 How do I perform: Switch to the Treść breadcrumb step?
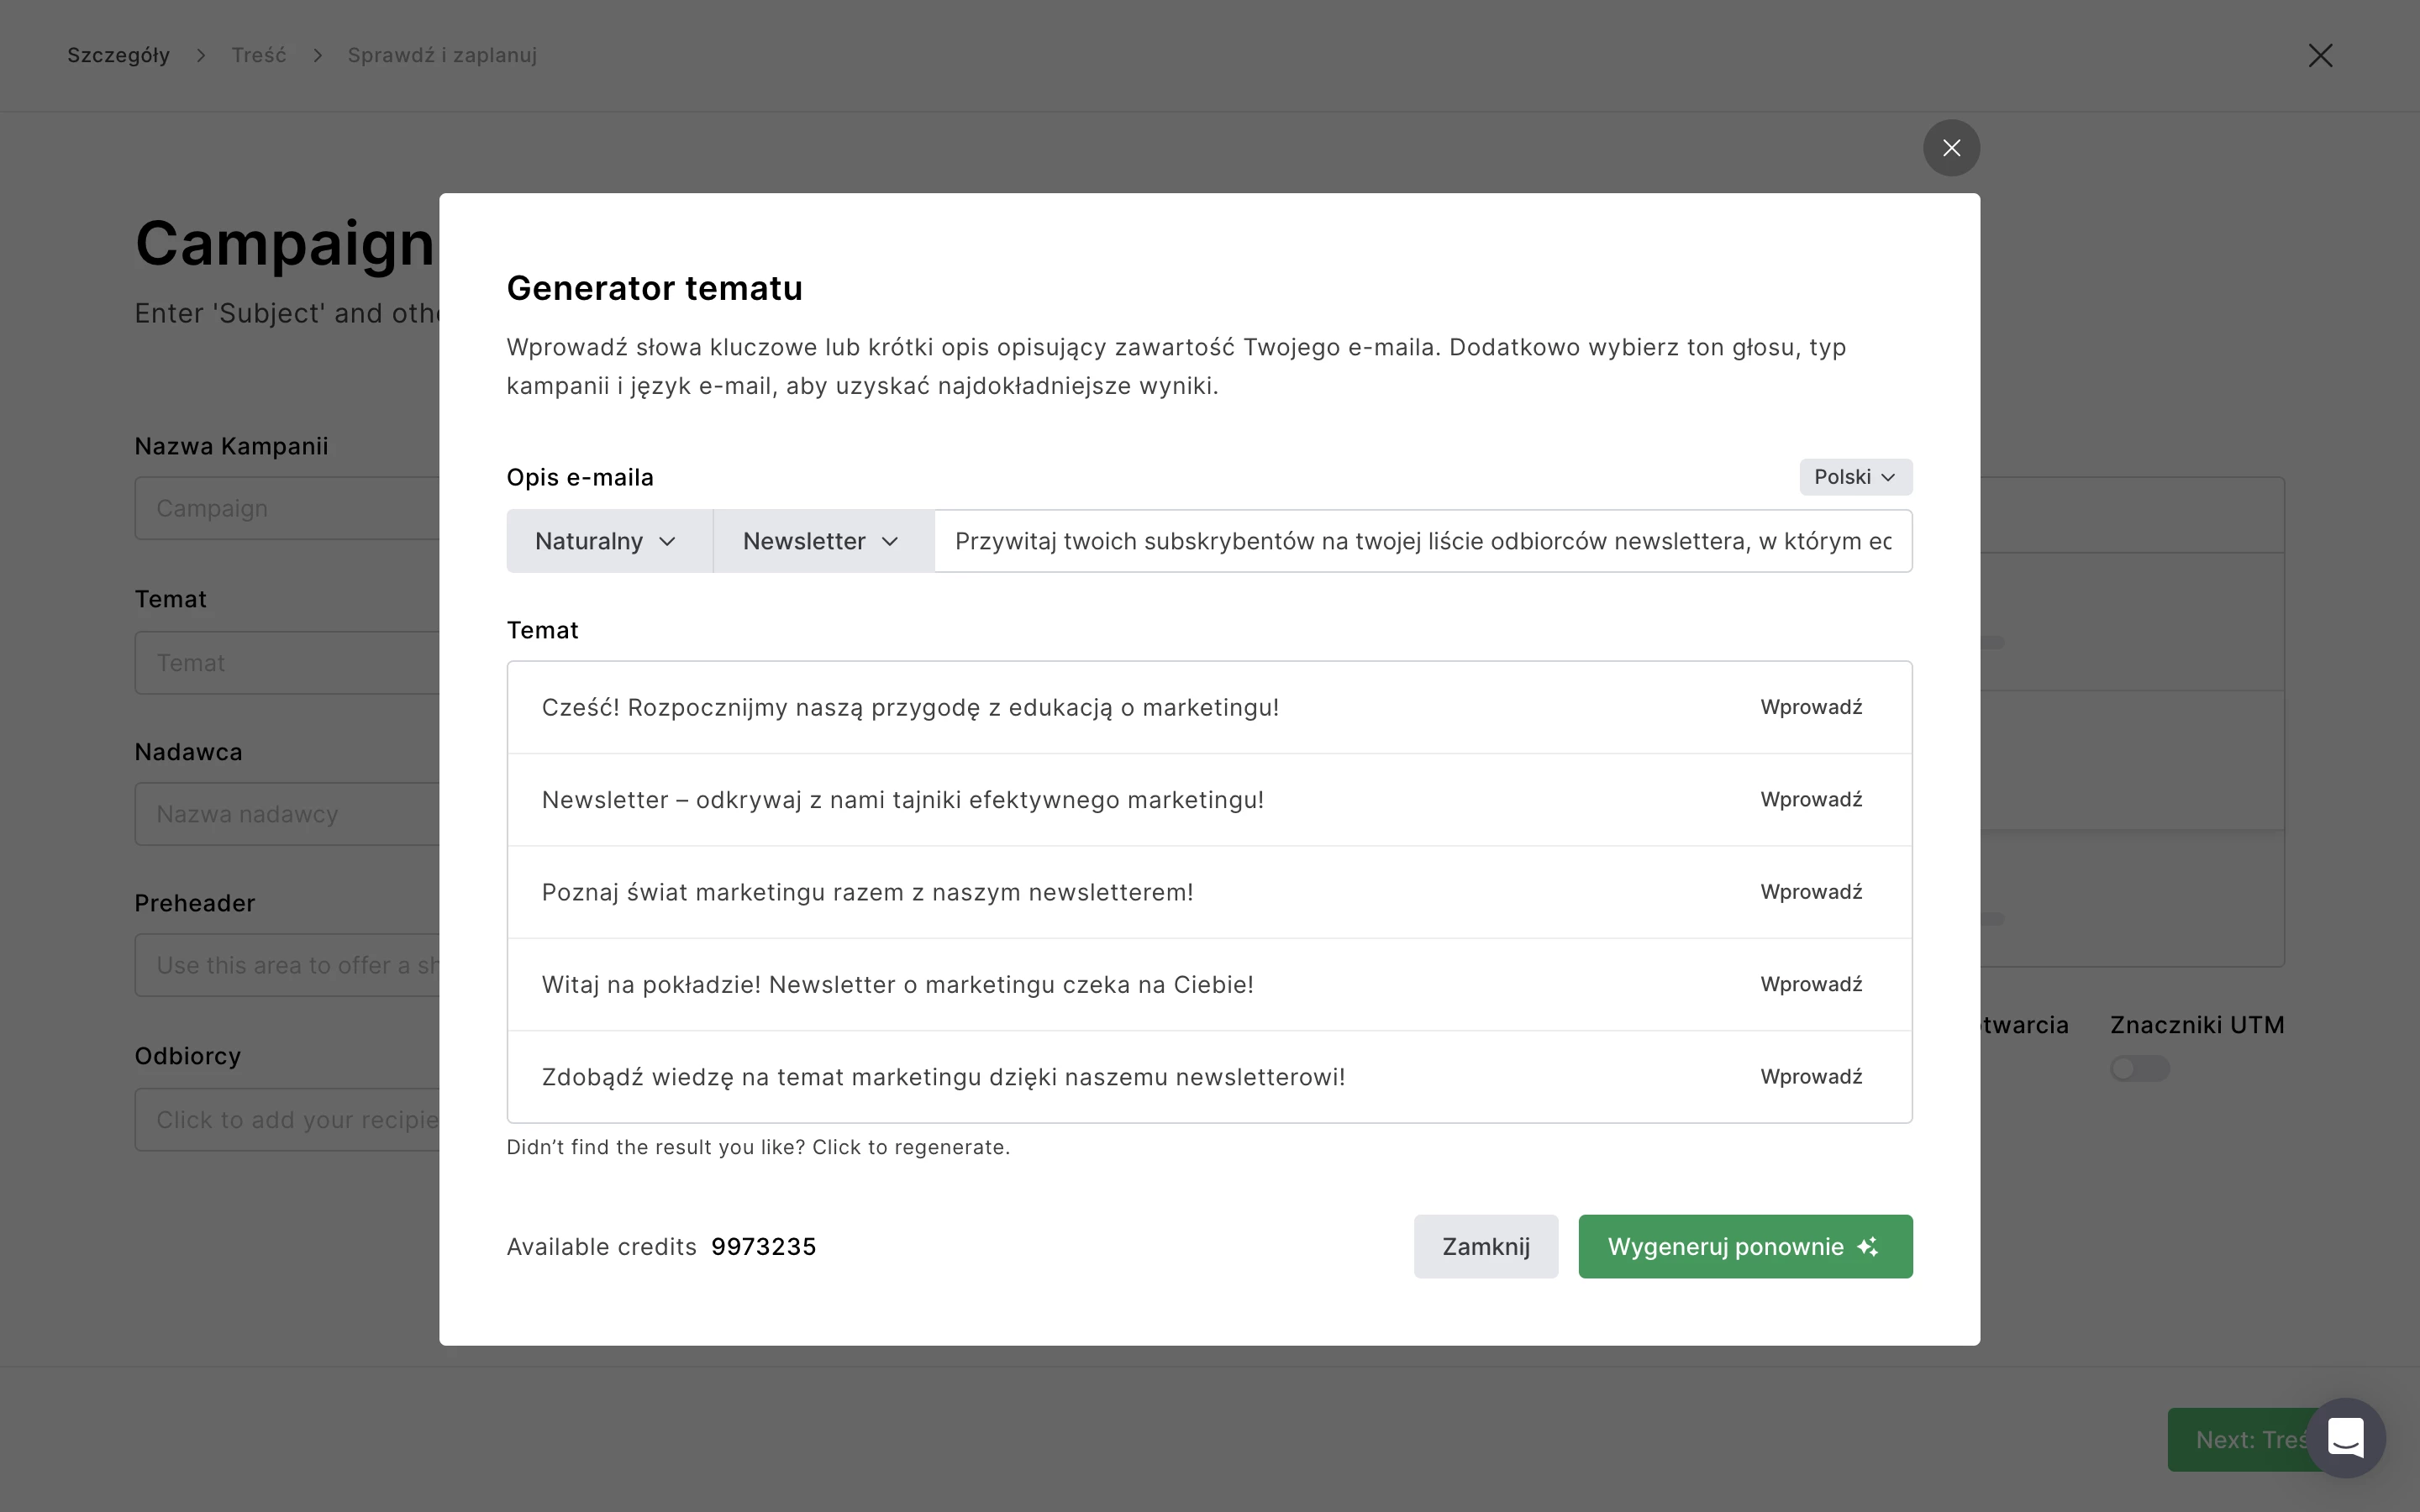point(259,56)
